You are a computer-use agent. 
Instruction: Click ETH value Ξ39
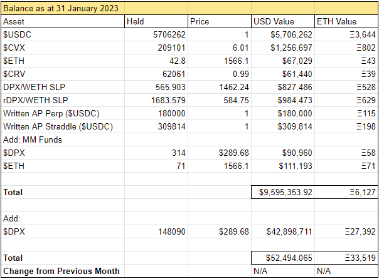(x=368, y=74)
